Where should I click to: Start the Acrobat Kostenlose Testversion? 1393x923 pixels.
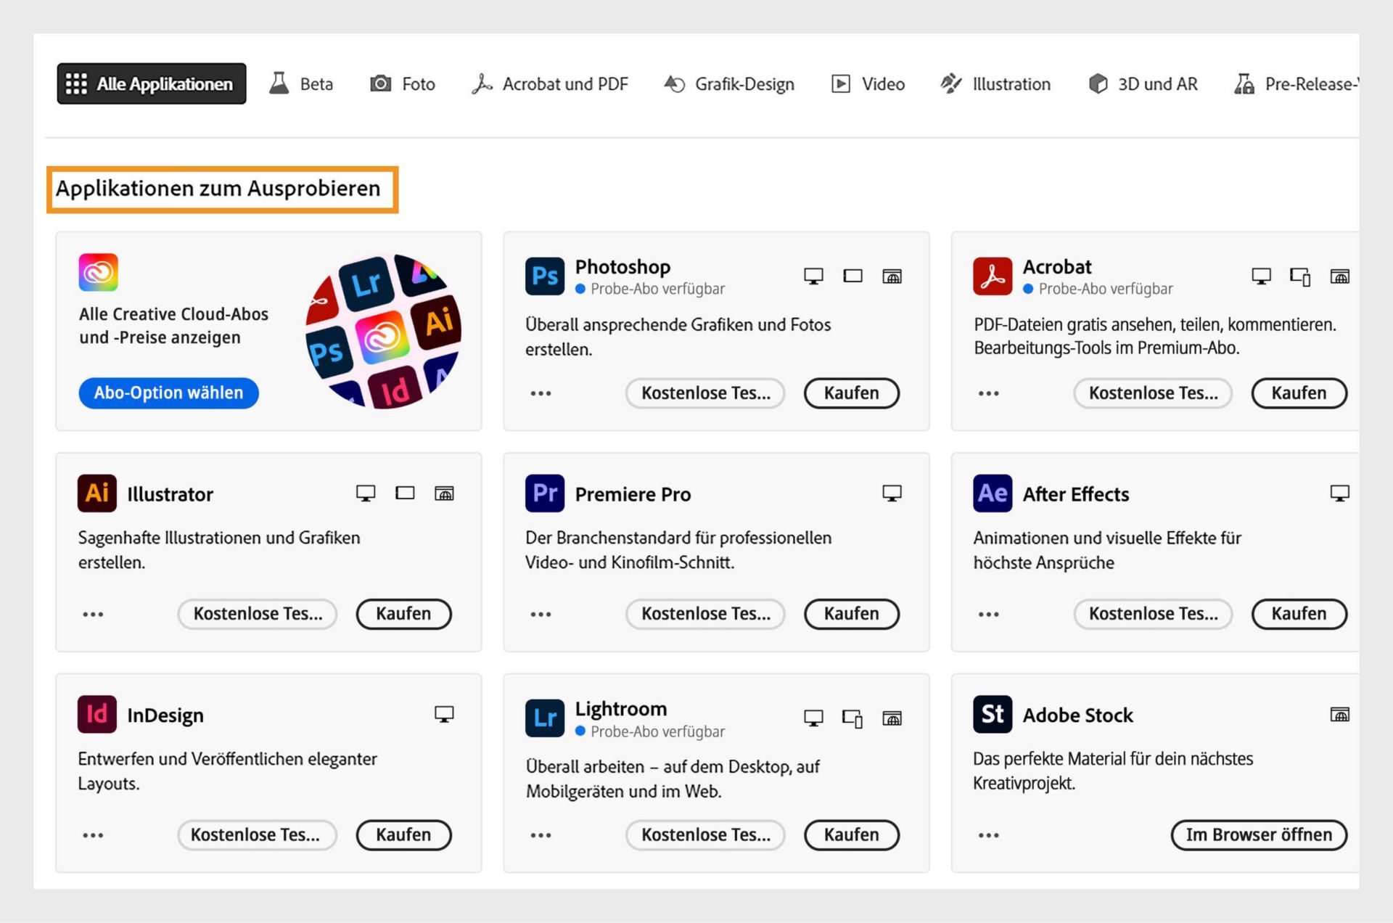click(1153, 393)
